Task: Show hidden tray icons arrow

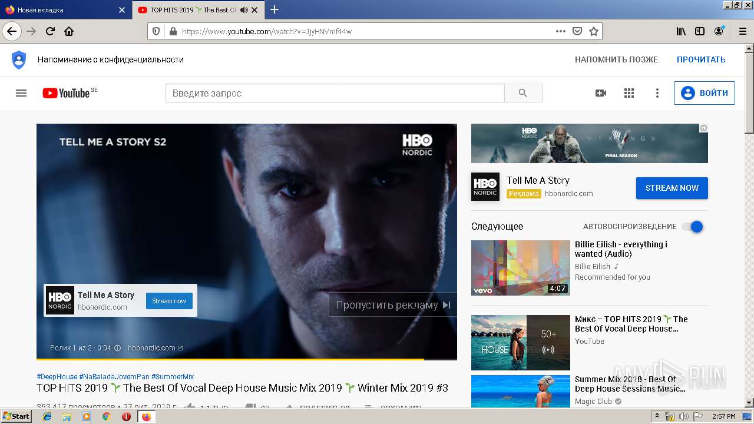Action: (x=657, y=416)
